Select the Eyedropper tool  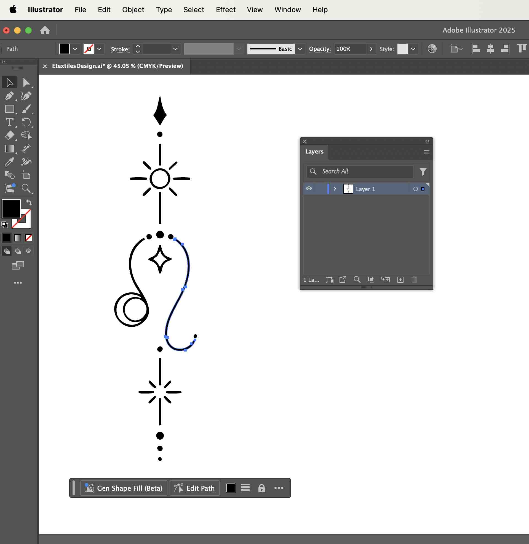9,162
